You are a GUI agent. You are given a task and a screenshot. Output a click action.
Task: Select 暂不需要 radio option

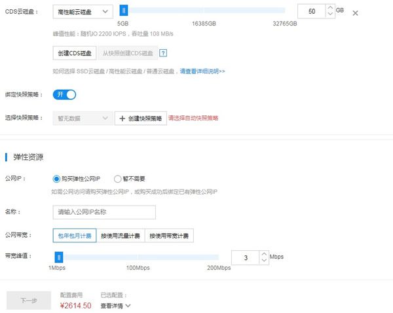tap(118, 178)
